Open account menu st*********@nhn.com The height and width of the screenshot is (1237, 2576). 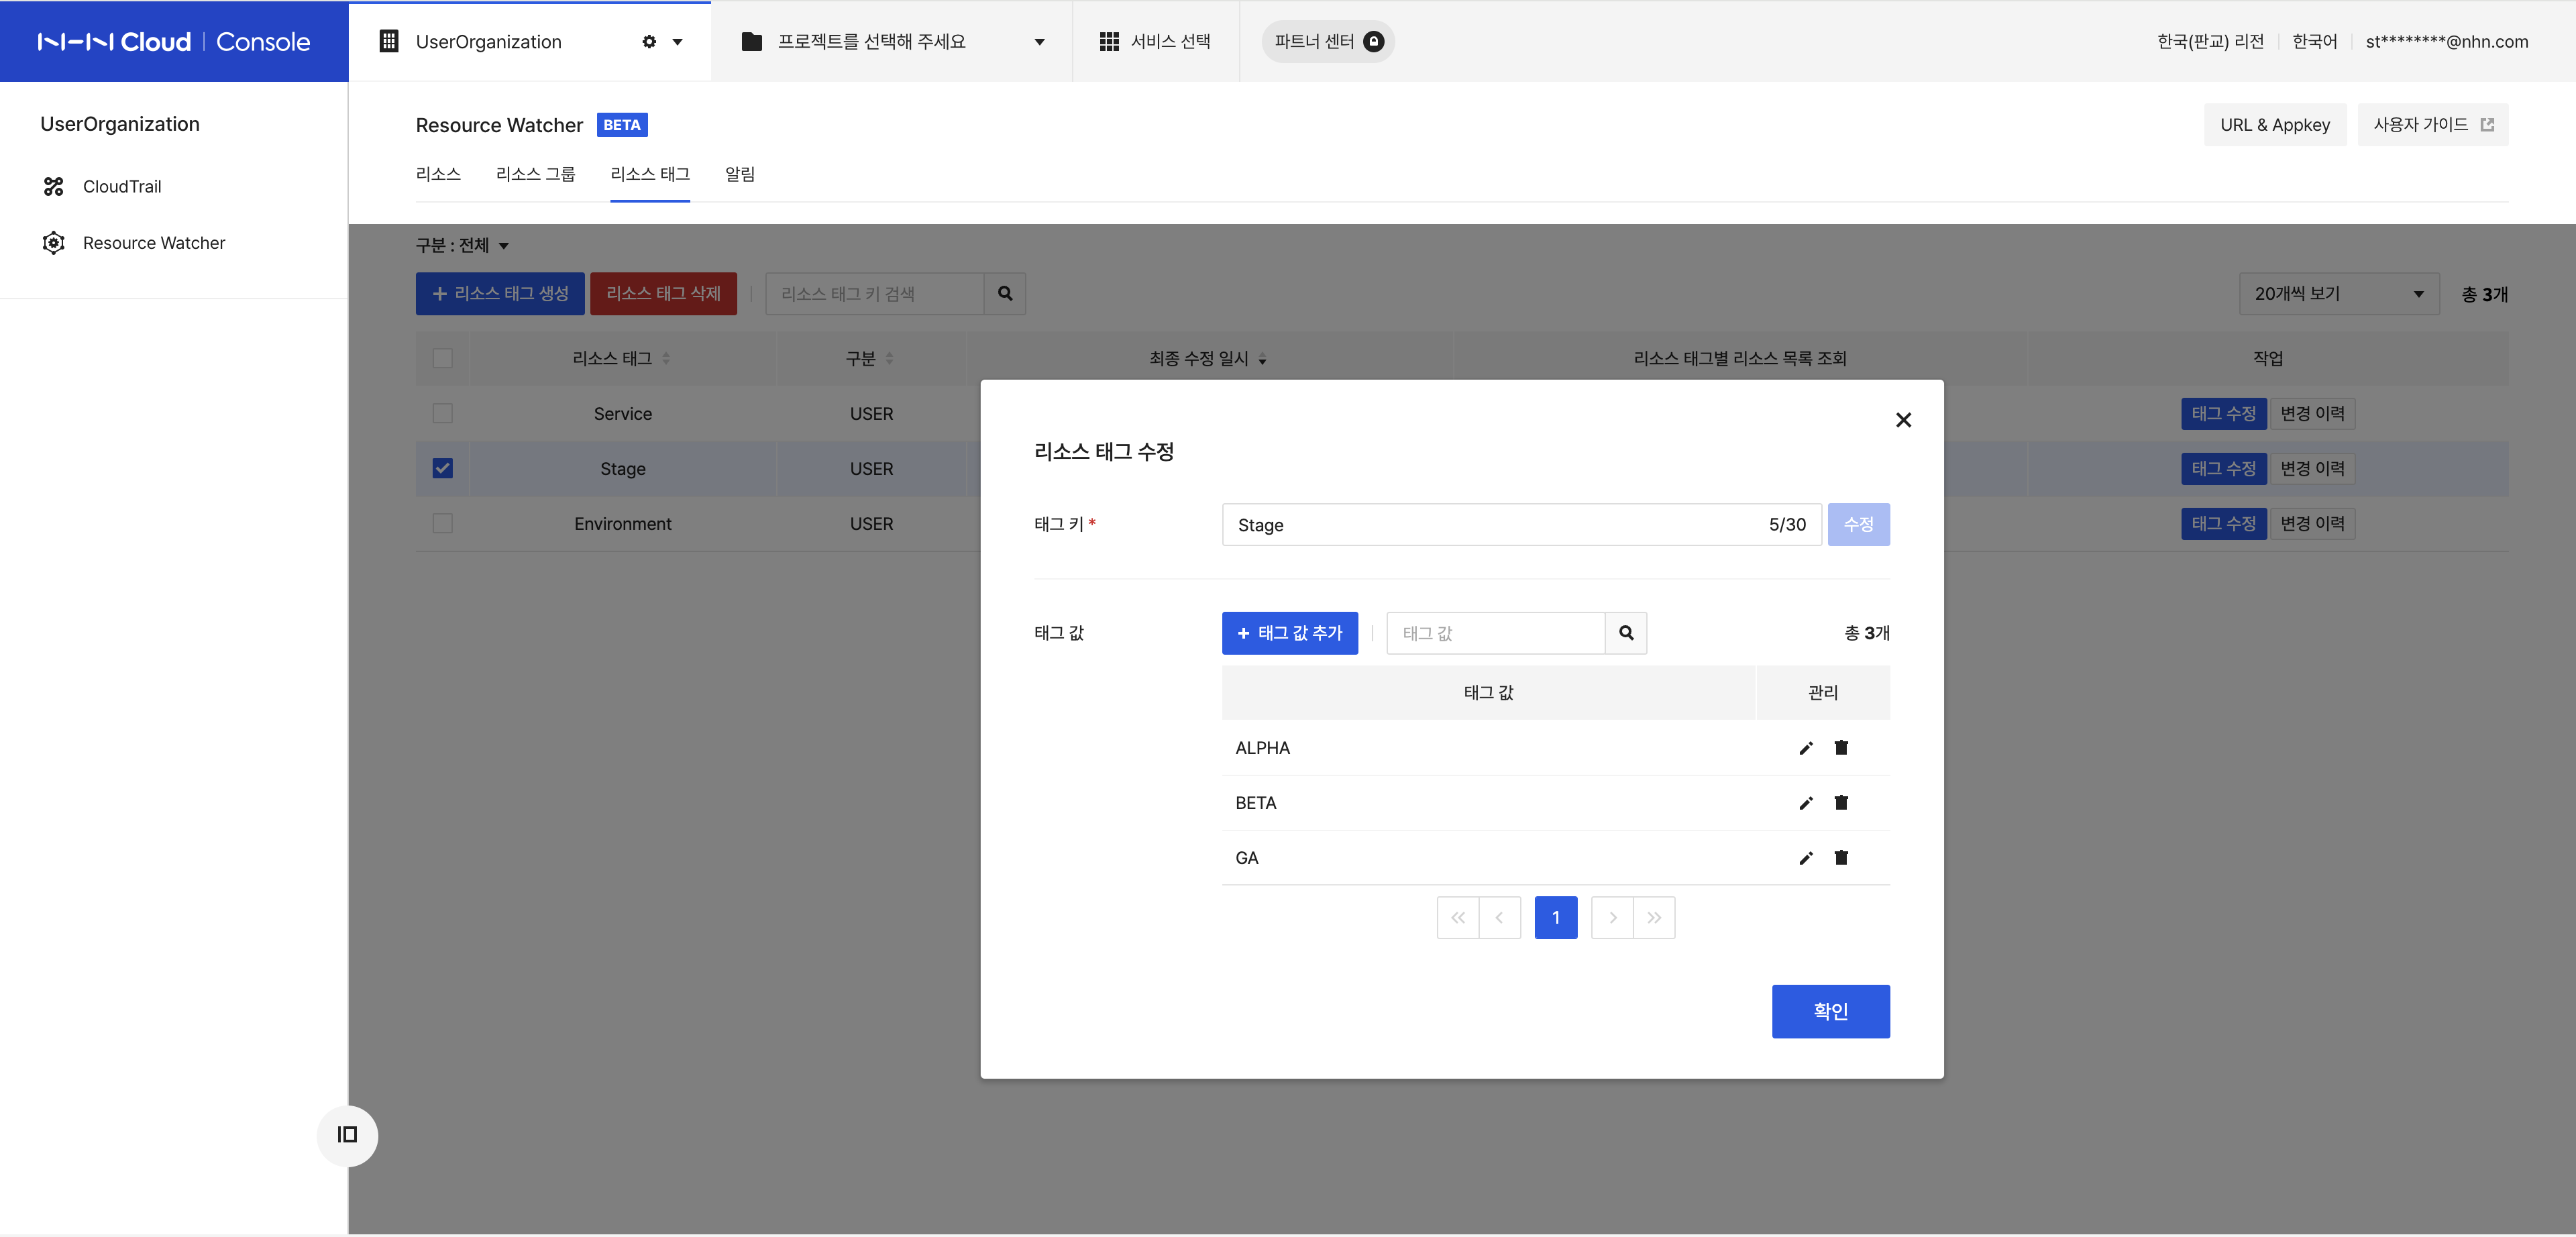coord(2446,42)
